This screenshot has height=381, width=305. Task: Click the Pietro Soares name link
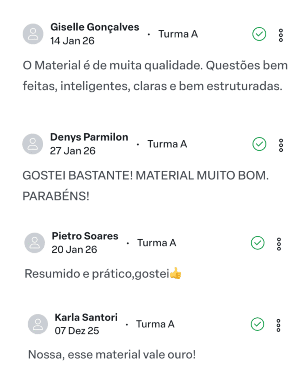(85, 236)
